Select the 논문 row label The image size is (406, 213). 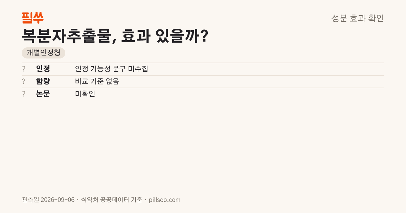click(x=43, y=94)
